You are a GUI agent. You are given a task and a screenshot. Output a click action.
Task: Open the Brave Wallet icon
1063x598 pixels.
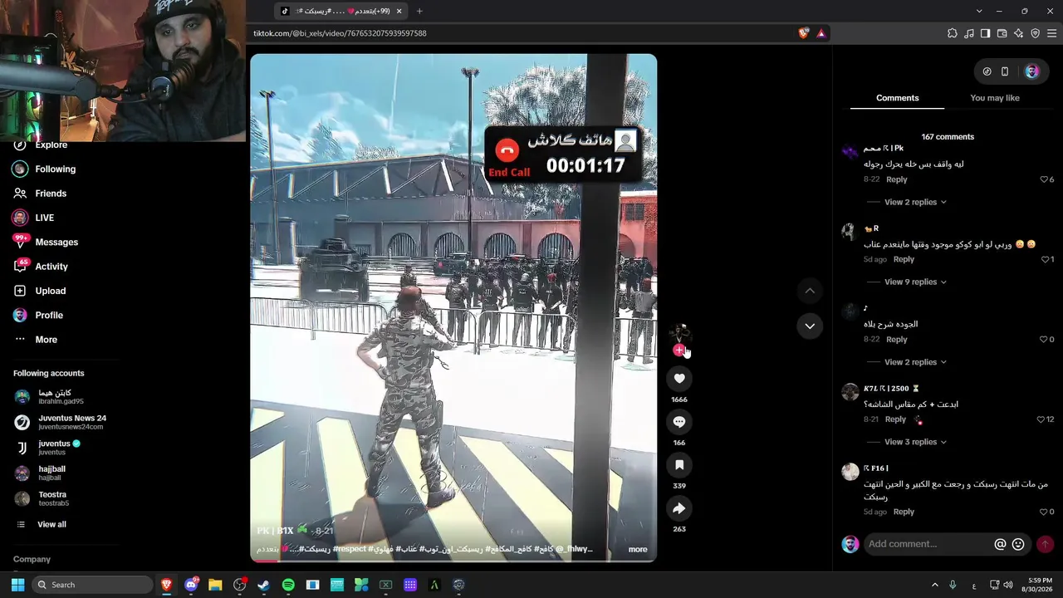pos(1002,33)
